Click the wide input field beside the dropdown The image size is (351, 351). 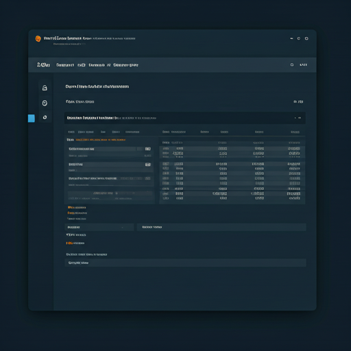pos(221,227)
